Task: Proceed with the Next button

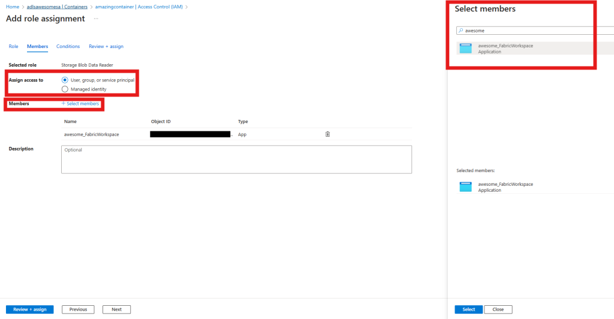Action: click(116, 309)
